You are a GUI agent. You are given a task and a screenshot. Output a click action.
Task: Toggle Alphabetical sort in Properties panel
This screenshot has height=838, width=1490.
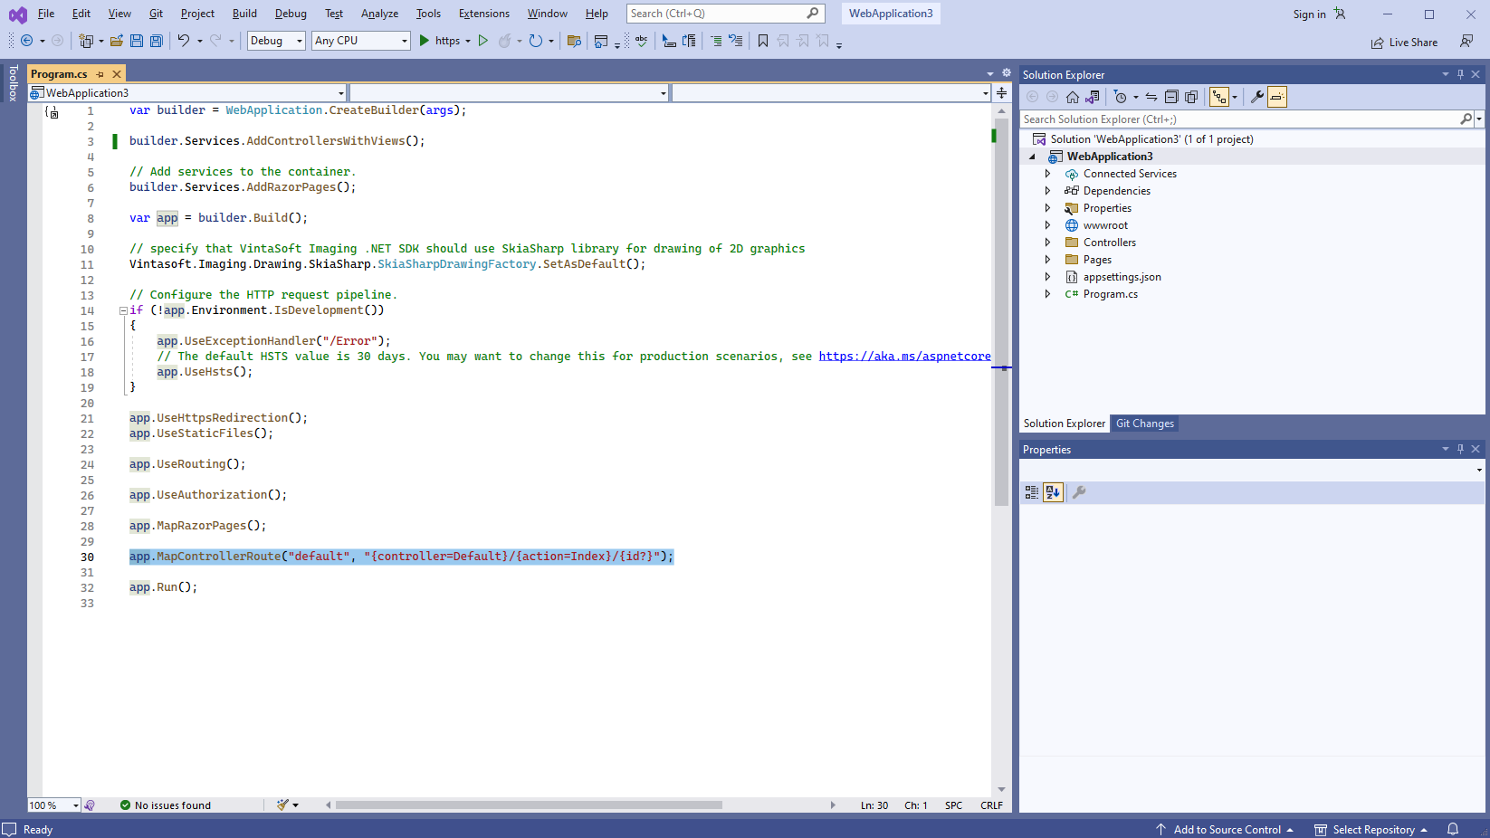tap(1052, 492)
